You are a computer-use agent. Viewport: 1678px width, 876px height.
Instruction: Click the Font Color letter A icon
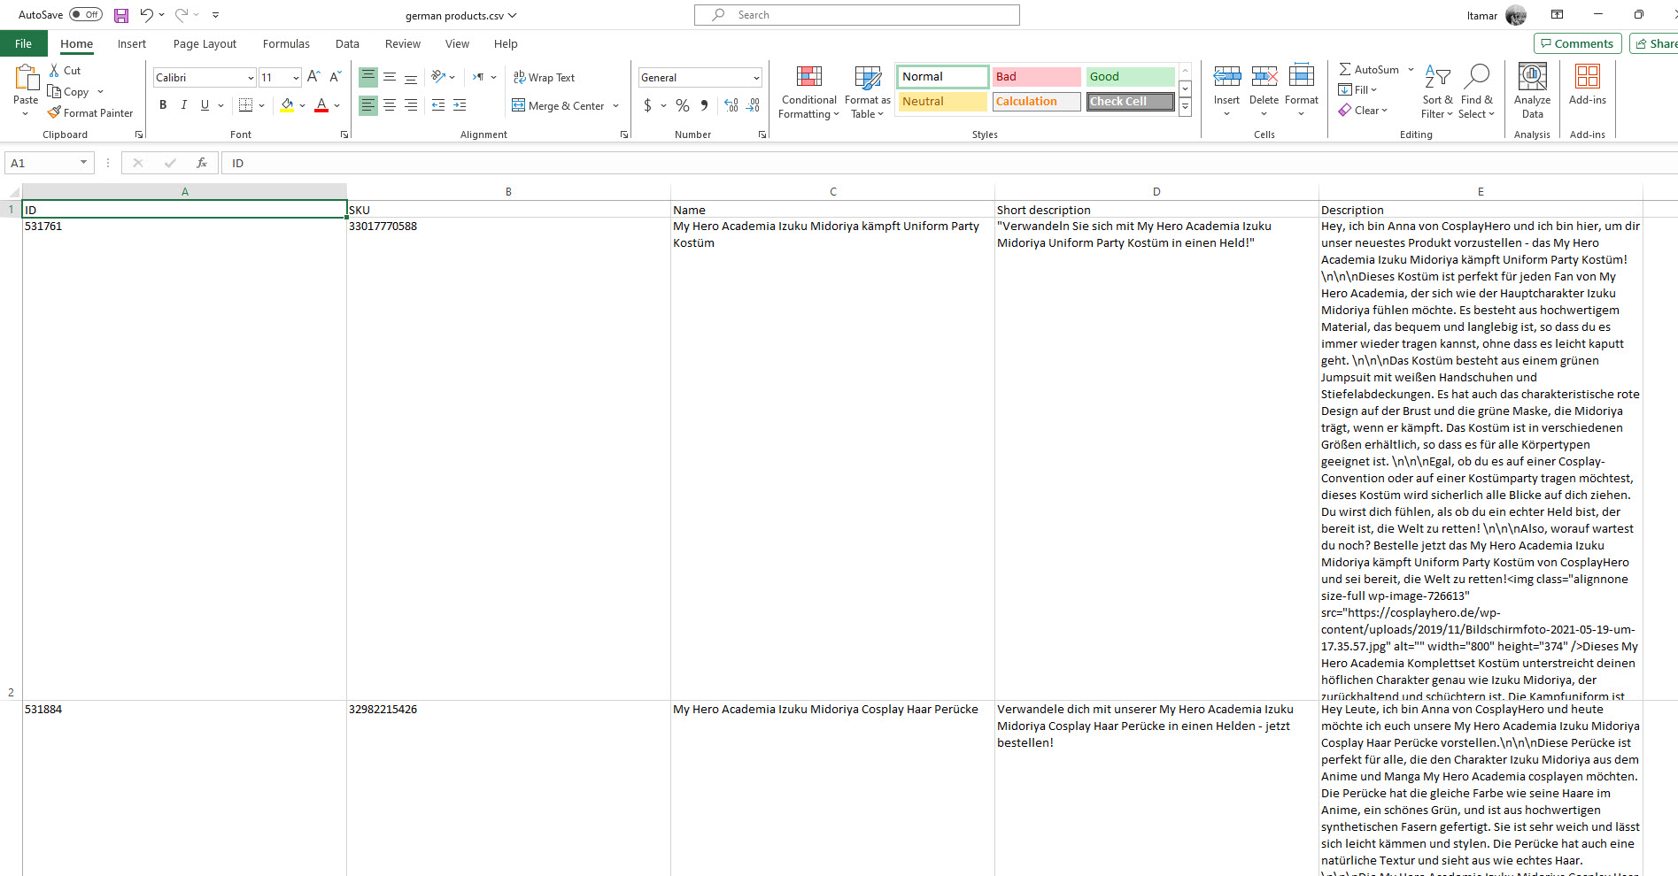(x=321, y=105)
